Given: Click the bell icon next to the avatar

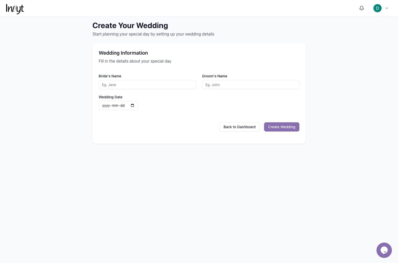Looking at the screenshot, I should (361, 8).
